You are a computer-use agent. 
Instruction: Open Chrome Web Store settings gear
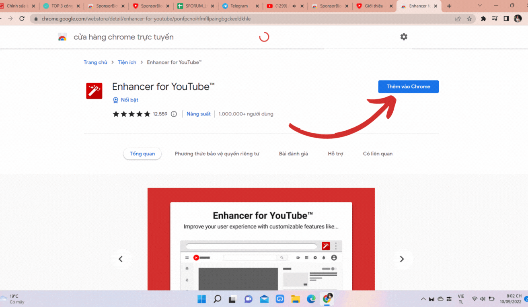point(404,37)
